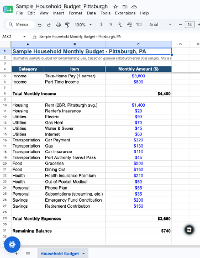Viewport: 200px width, 258px height.
Task: Select column D header
Action: click(180, 44)
